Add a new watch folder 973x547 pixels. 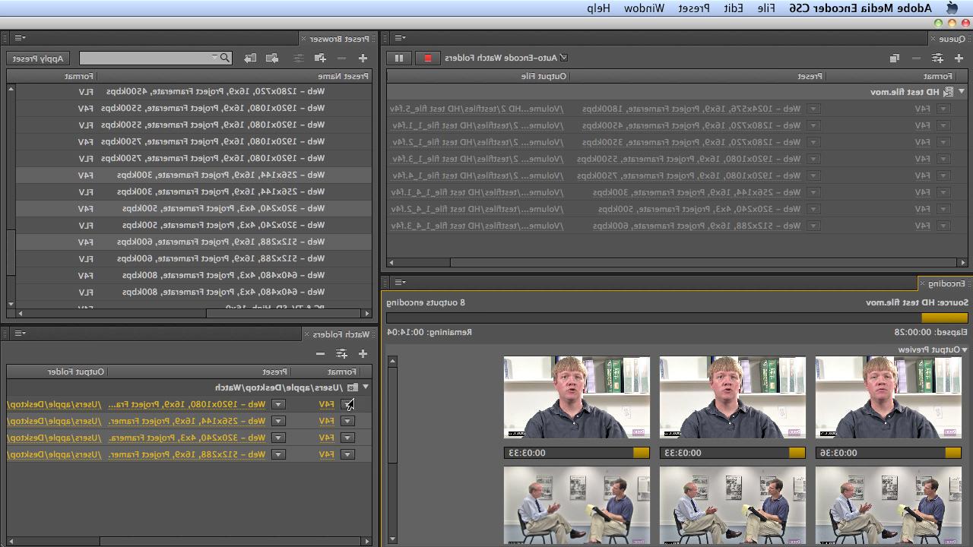tap(363, 353)
